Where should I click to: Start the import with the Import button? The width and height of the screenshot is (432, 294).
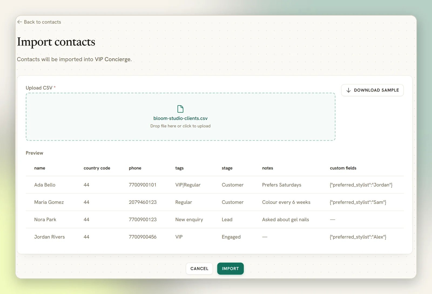click(x=230, y=269)
